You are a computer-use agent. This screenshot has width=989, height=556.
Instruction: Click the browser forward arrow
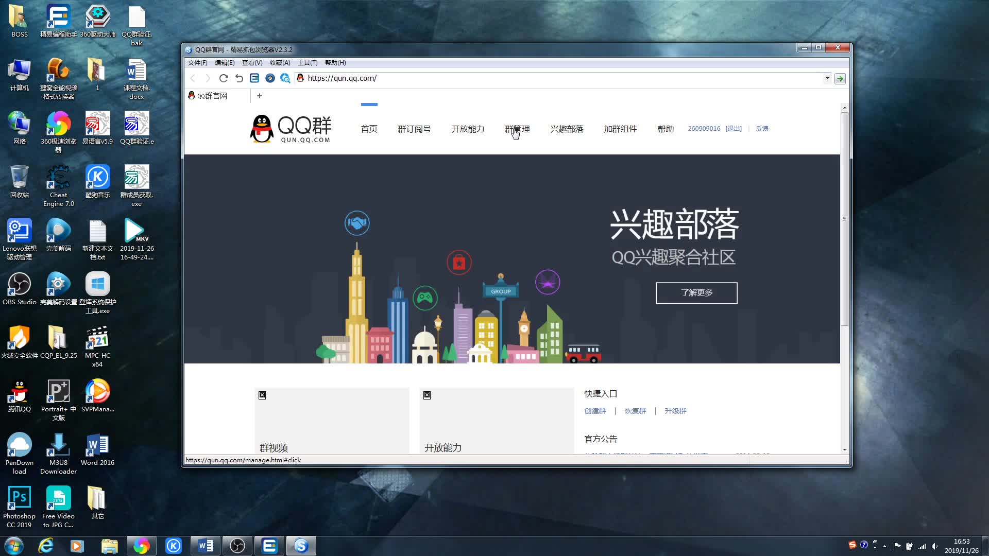pyautogui.click(x=208, y=78)
